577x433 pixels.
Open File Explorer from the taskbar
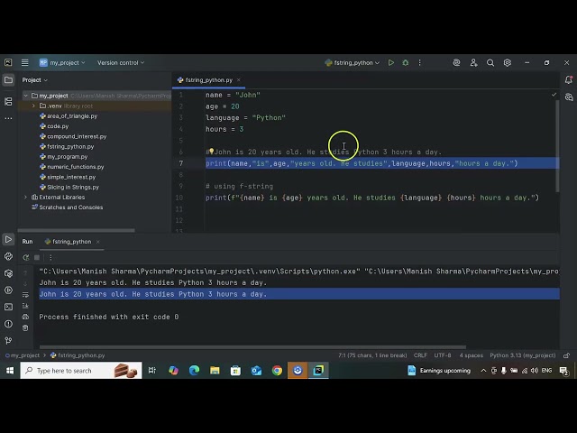[x=215, y=371]
